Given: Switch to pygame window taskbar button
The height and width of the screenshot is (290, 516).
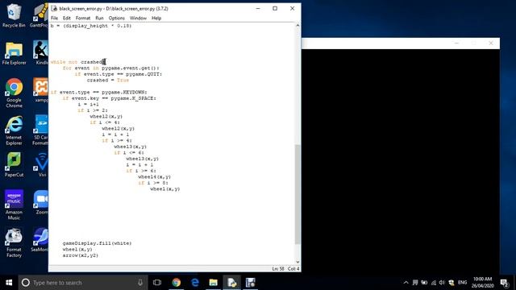Looking at the screenshot, I should [250, 283].
